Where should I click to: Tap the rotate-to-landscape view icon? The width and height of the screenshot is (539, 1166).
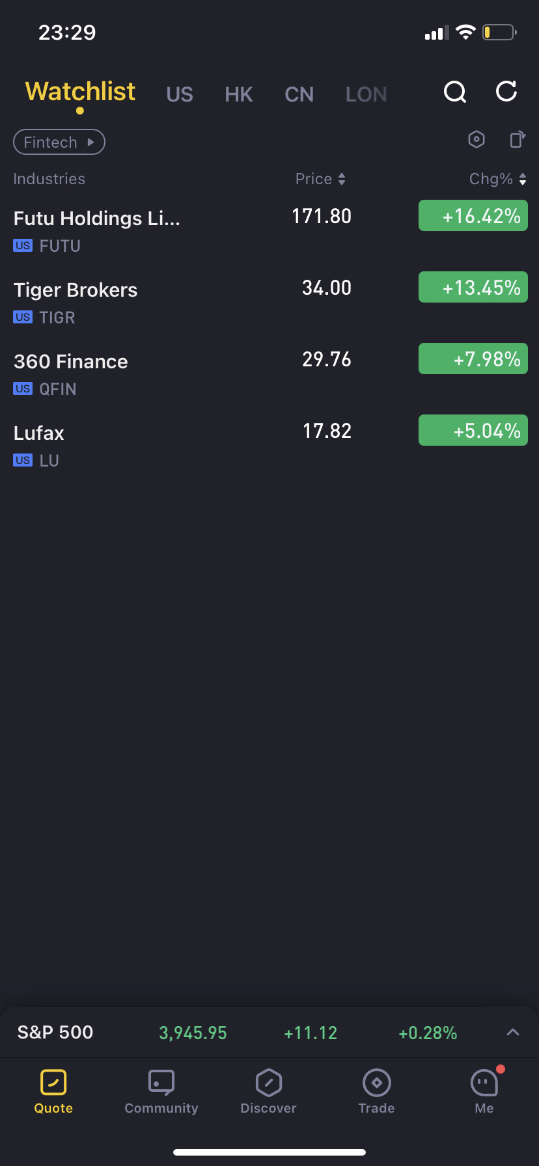pyautogui.click(x=518, y=139)
